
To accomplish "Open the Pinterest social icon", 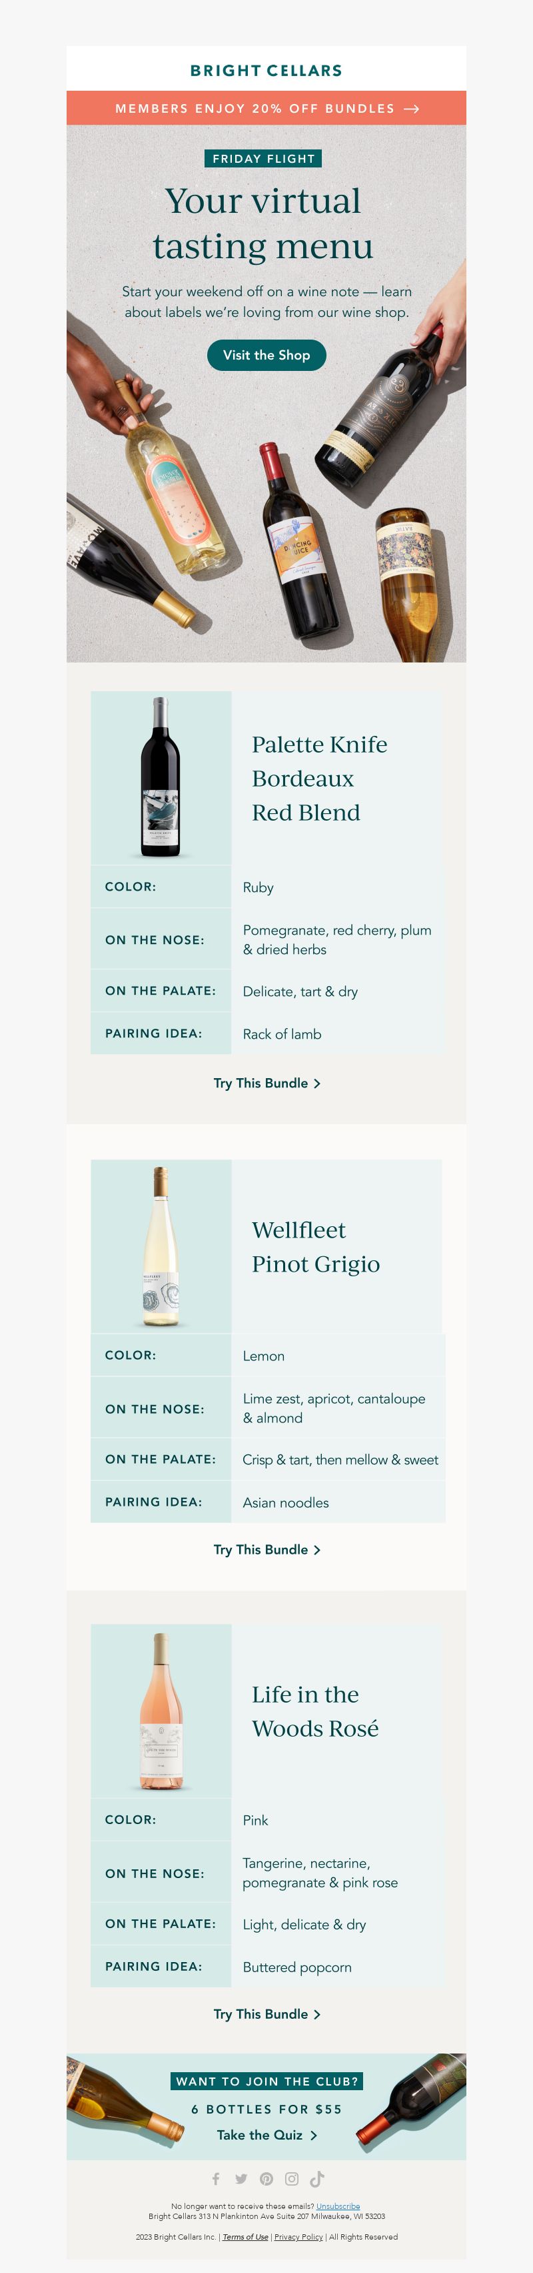I will [x=266, y=2178].
